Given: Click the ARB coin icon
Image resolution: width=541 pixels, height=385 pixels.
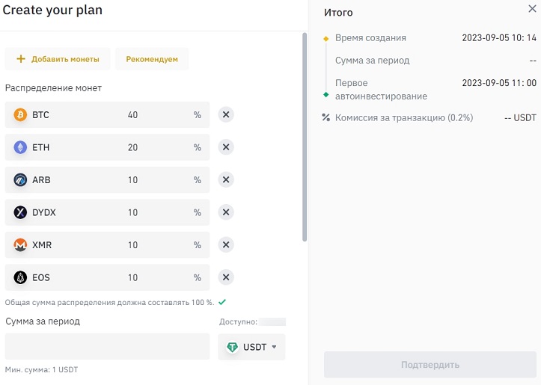Looking at the screenshot, I should [20, 180].
